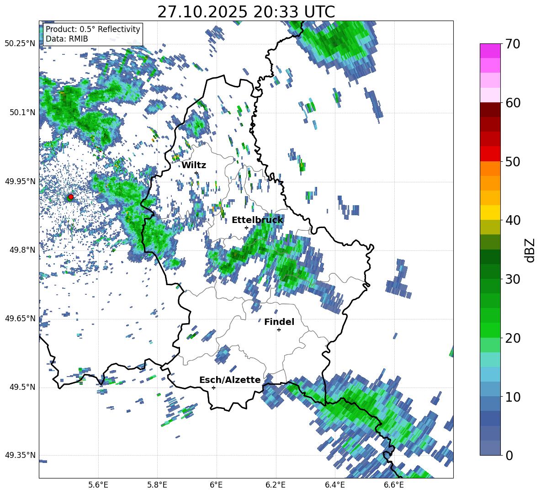541x494 pixels.
Task: Click the title 27.10.2025 20:33 UTC
Action: pyautogui.click(x=246, y=12)
